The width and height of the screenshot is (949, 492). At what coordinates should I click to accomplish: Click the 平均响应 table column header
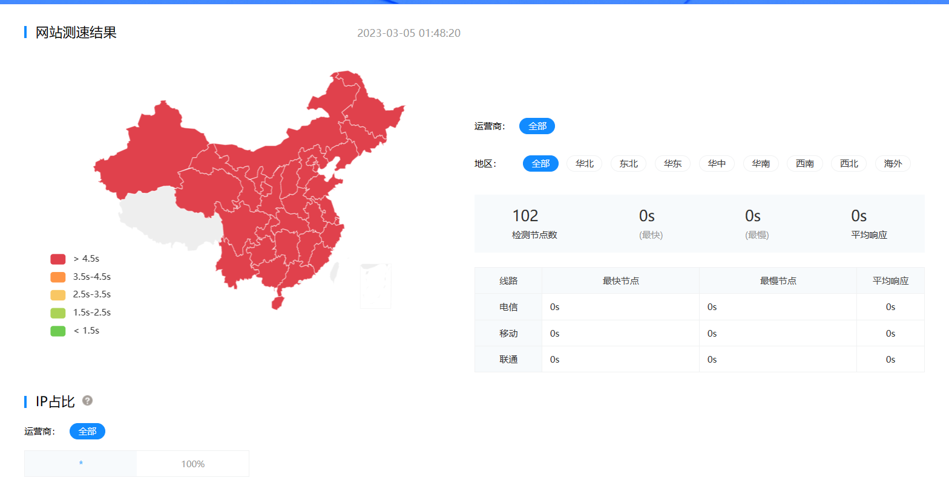pos(890,281)
